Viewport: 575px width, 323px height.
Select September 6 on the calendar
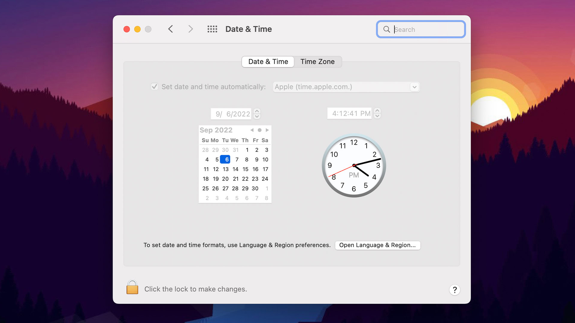click(x=225, y=159)
